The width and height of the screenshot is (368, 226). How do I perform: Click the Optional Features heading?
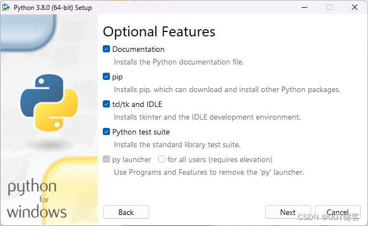coord(159,32)
